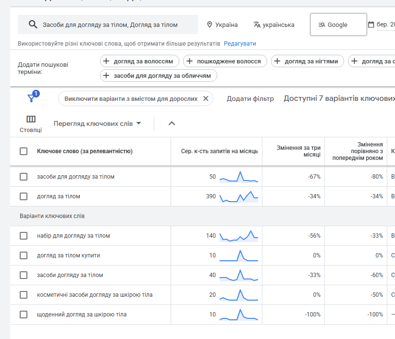The image size is (395, 339).
Task: Click the language translate icon
Action: [257, 24]
